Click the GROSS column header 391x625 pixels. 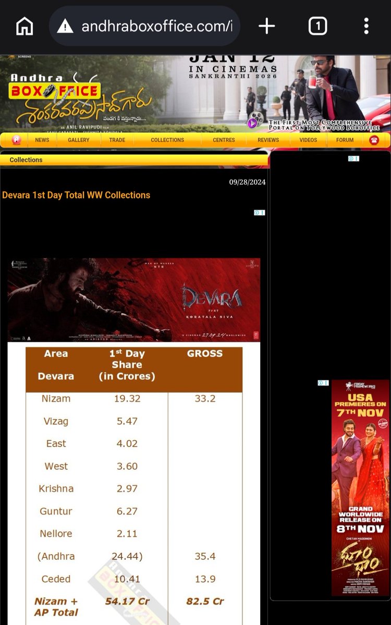205,354
